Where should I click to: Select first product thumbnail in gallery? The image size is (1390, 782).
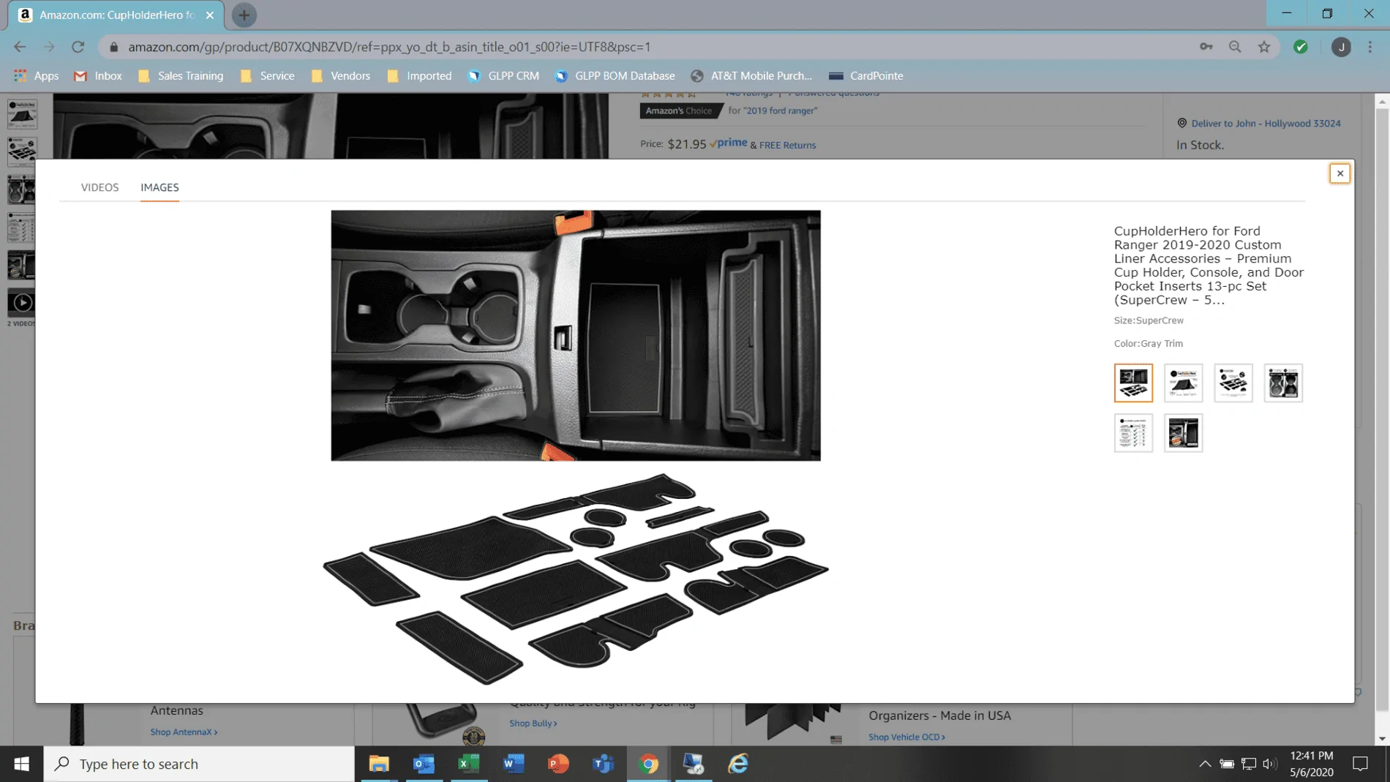[x=1133, y=383]
